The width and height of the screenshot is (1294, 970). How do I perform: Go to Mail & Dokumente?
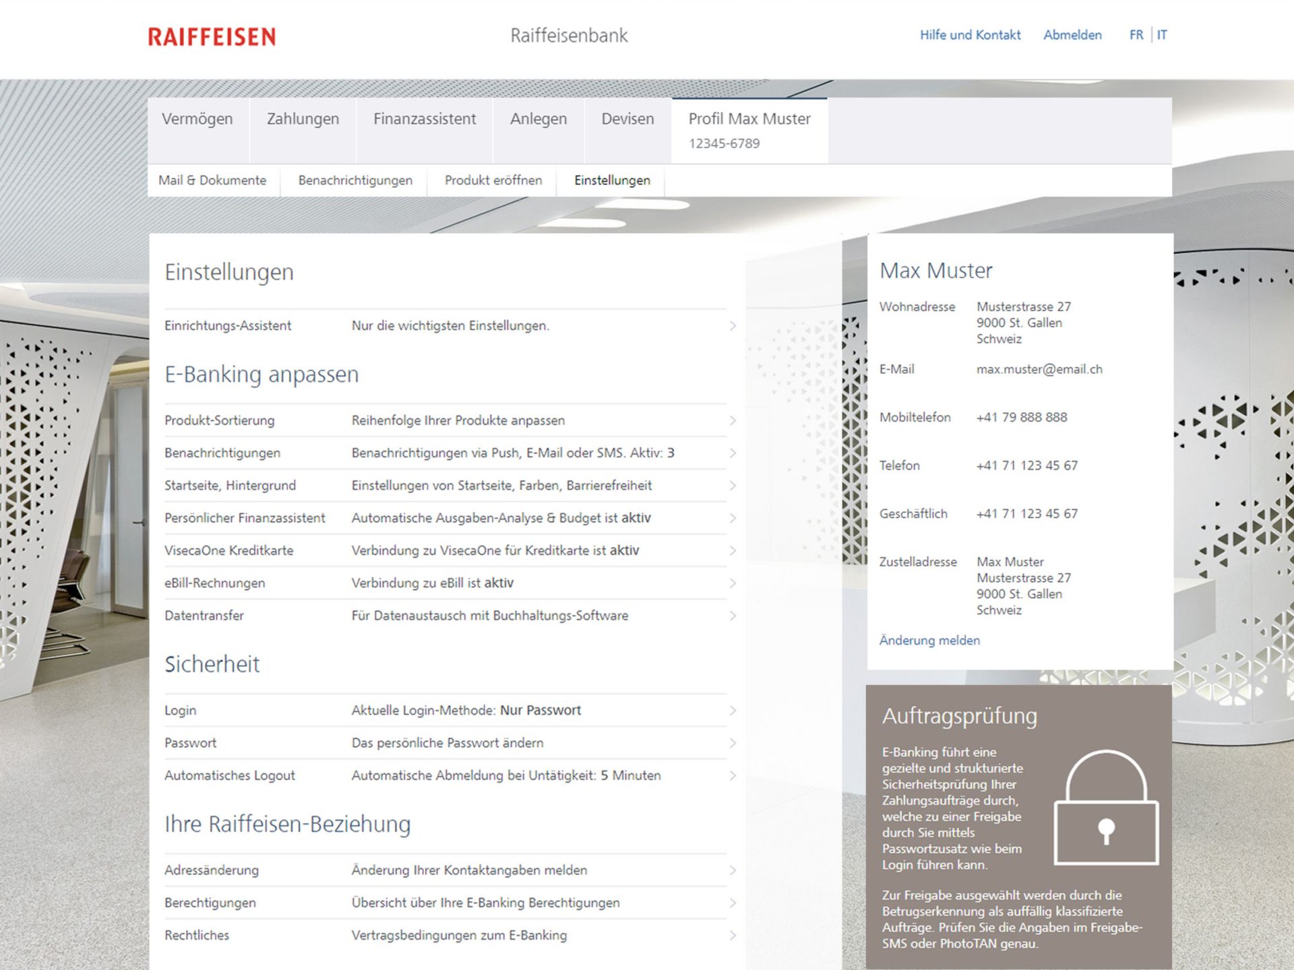click(212, 181)
